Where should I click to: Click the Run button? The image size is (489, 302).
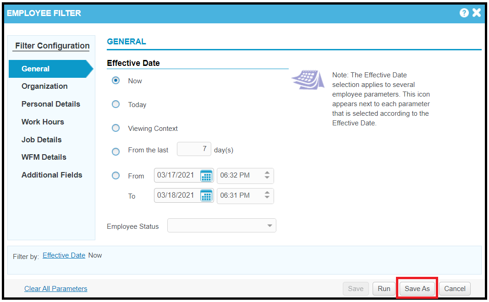[x=384, y=289]
